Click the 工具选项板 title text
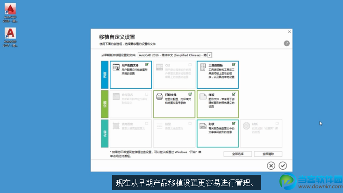Screen dimensions: 343x193 [216, 65]
